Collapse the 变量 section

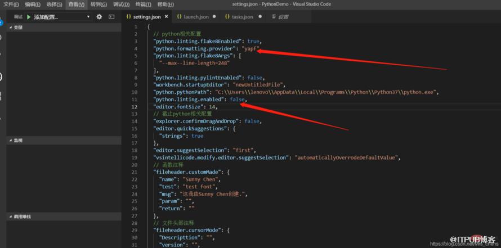click(x=64, y=28)
